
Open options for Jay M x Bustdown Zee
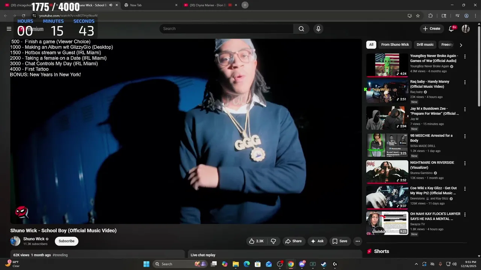465,109
